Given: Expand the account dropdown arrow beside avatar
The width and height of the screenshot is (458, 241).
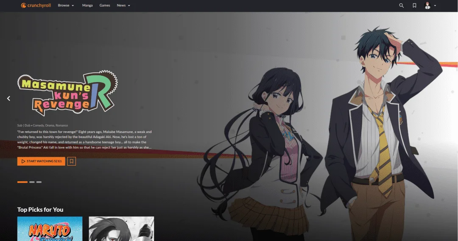Looking at the screenshot, I should click(435, 6).
